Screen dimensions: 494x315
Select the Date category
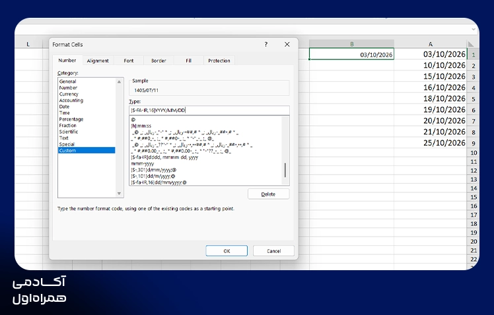click(x=64, y=107)
